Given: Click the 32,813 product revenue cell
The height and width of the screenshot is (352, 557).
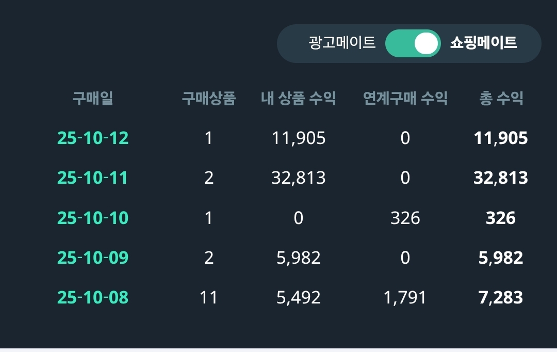Looking at the screenshot, I should (298, 178).
